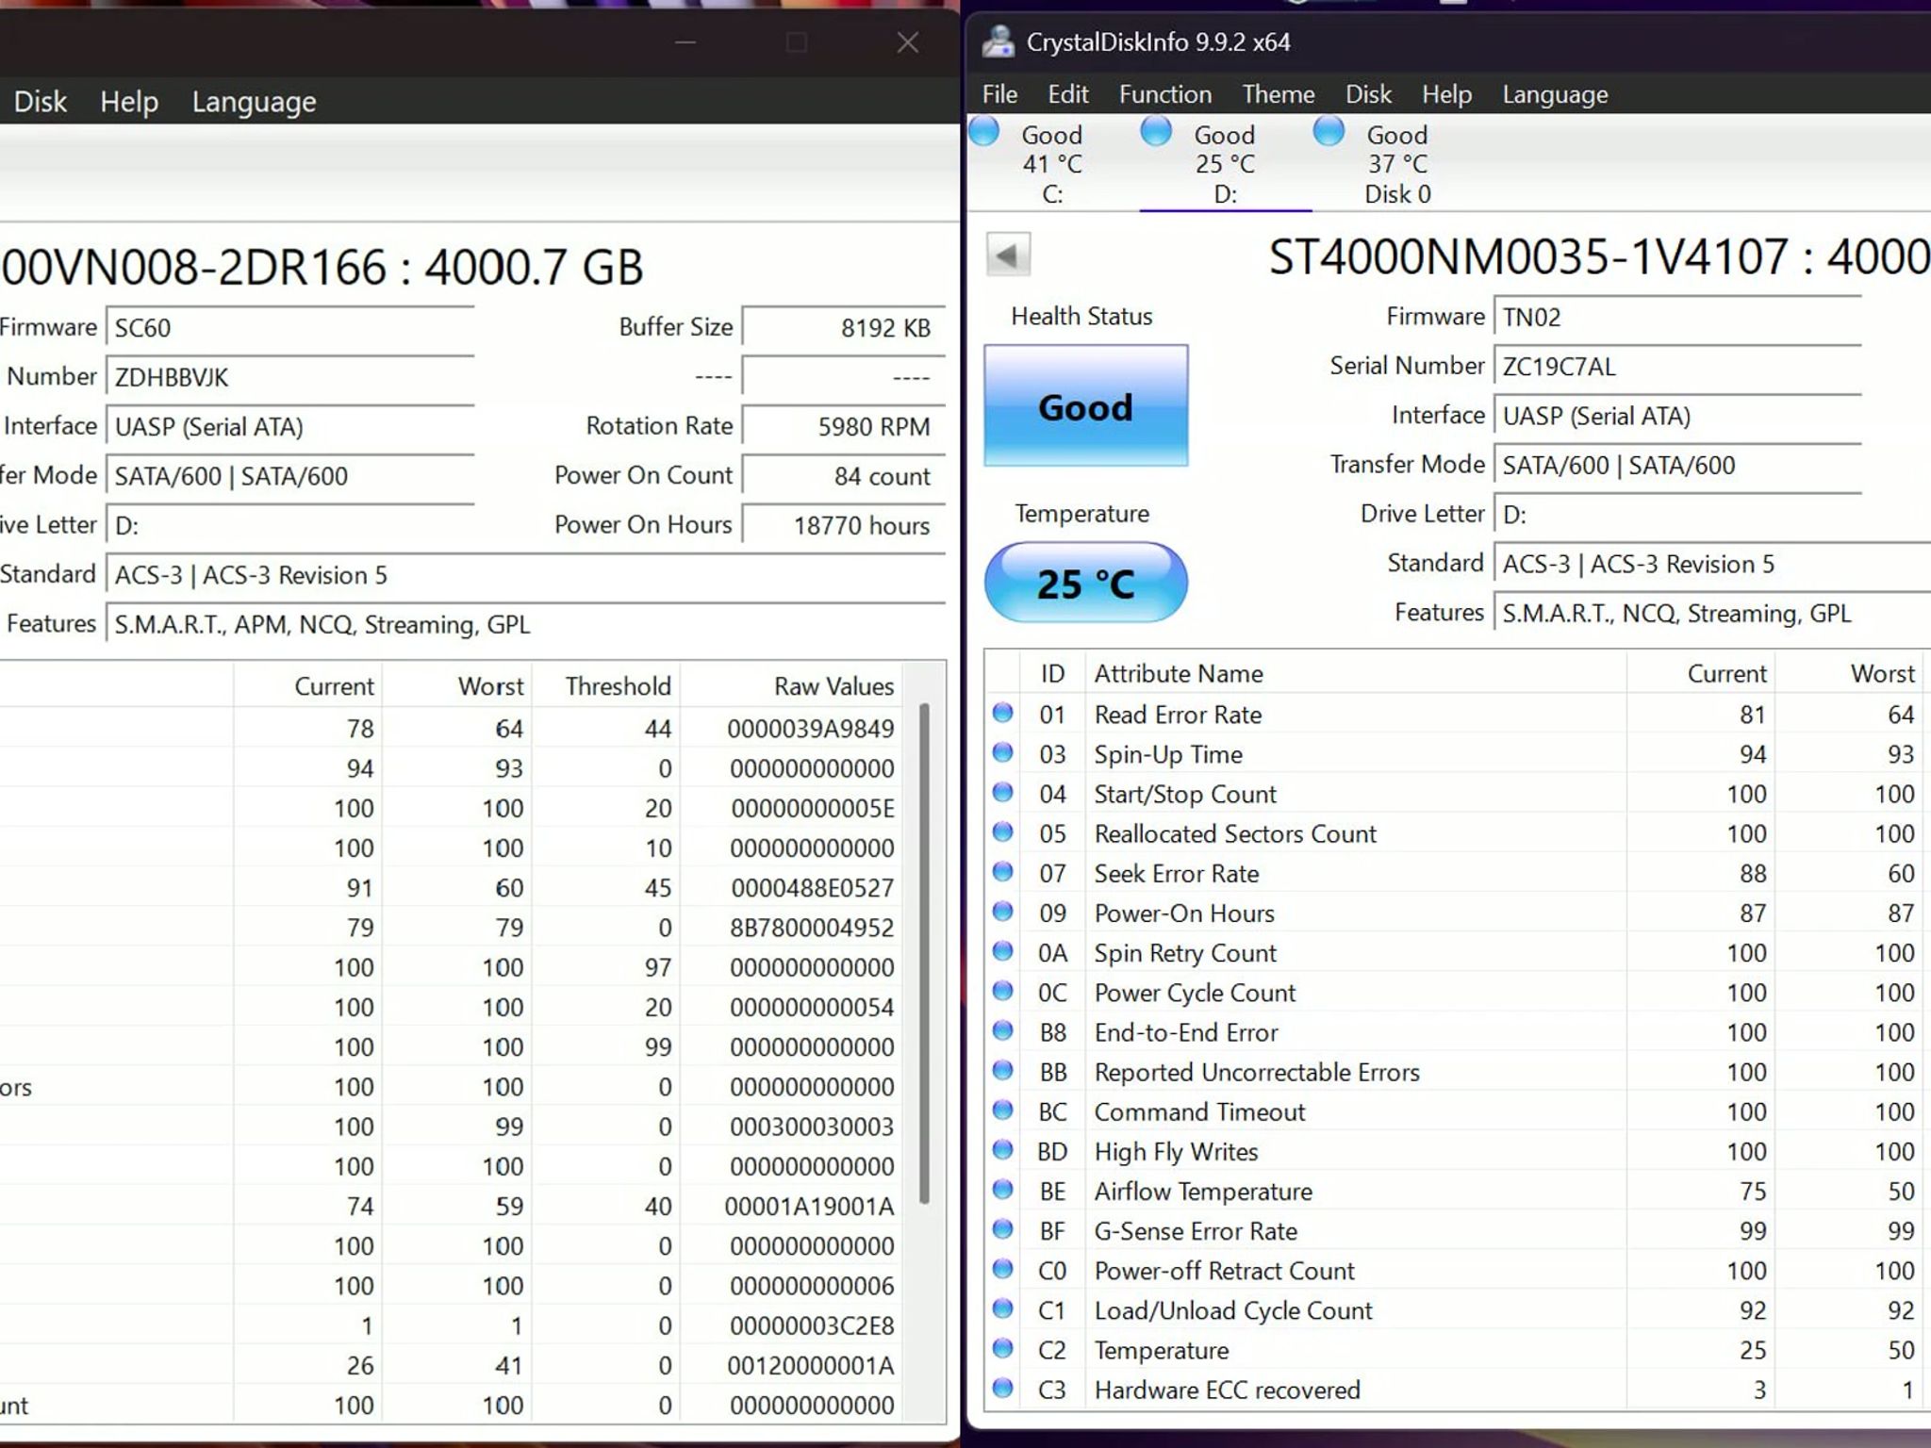Open Language menu in left window
This screenshot has width=1931, height=1448.
pyautogui.click(x=254, y=101)
